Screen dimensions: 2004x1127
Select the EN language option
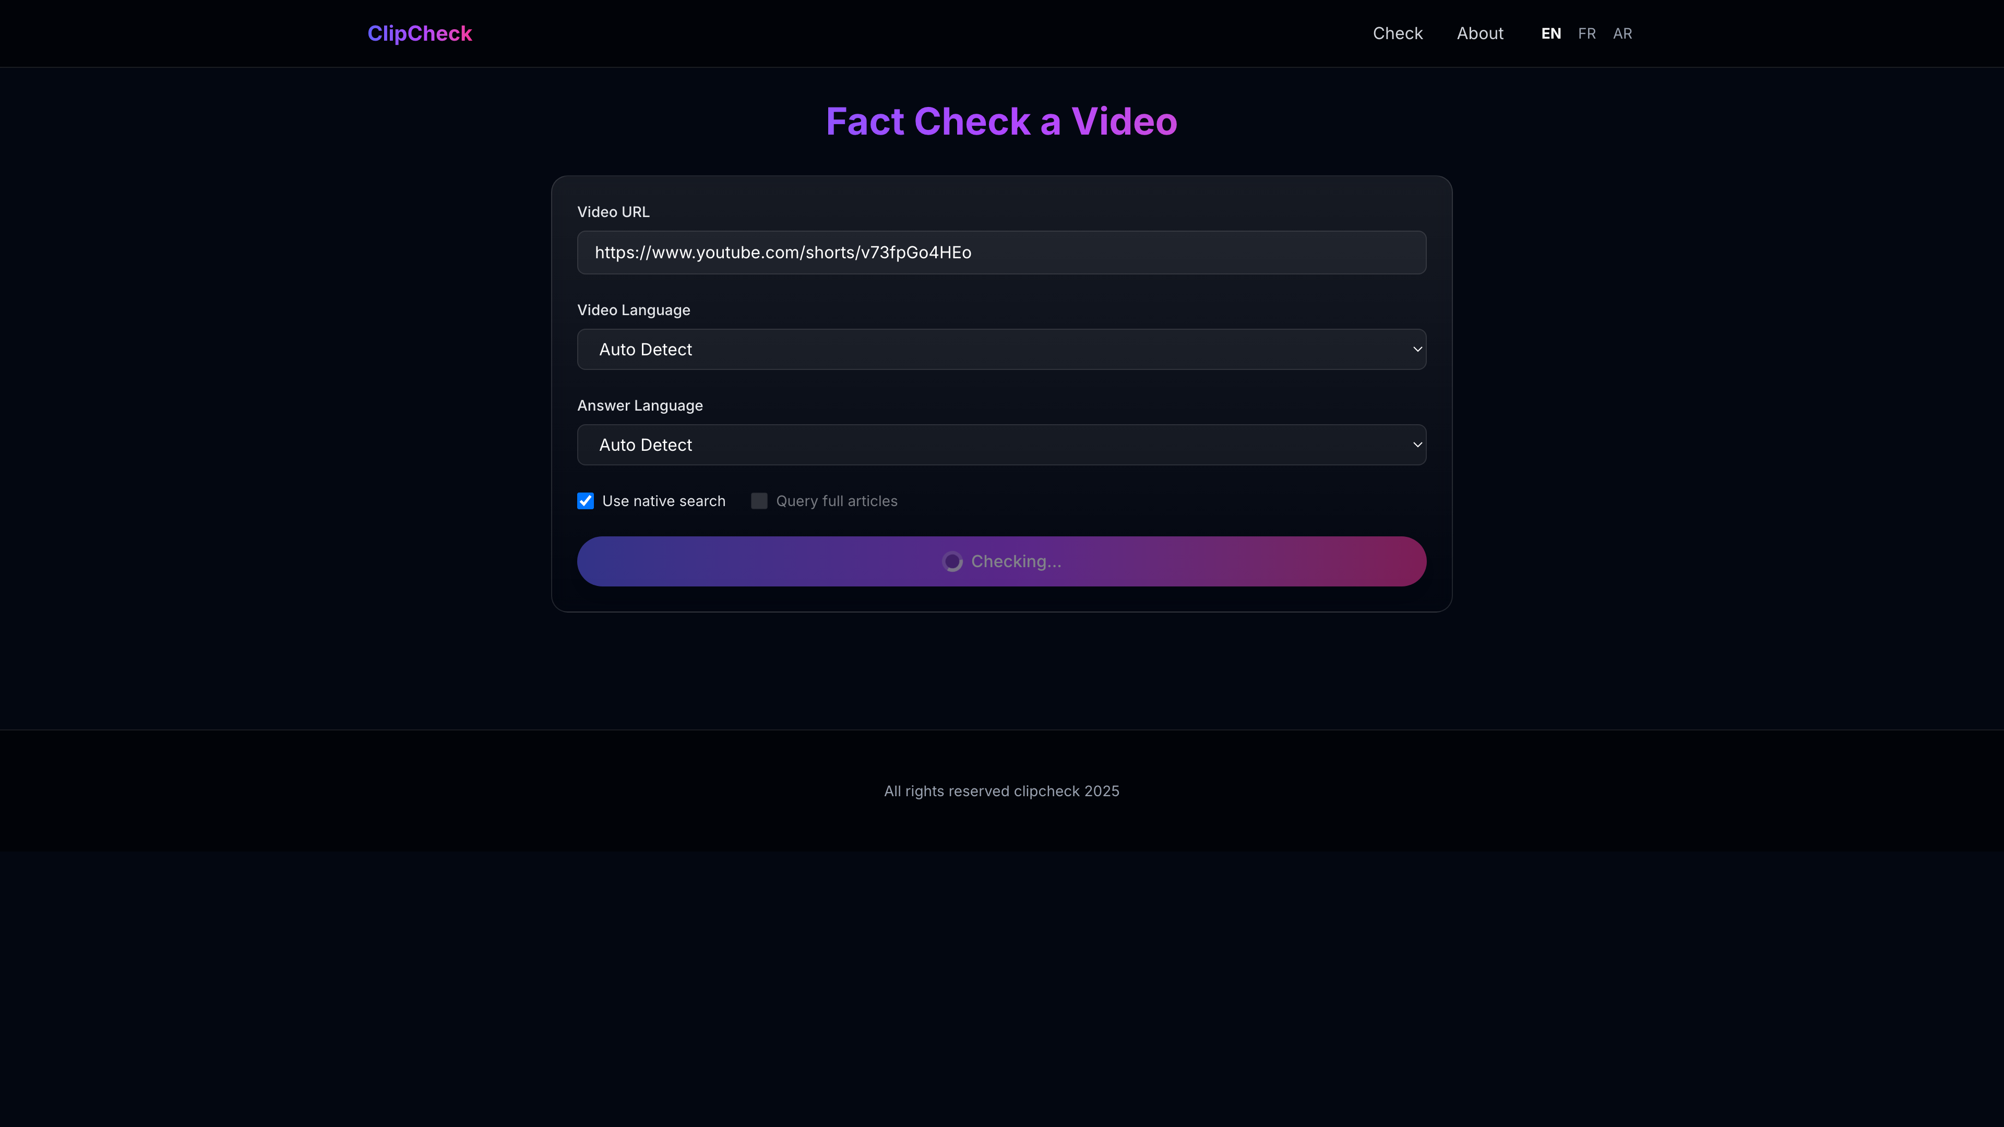point(1550,33)
